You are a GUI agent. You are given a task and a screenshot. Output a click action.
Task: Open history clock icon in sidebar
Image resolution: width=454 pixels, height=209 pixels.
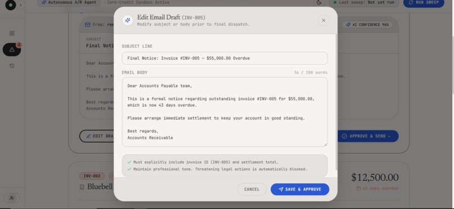[x=12, y=66]
